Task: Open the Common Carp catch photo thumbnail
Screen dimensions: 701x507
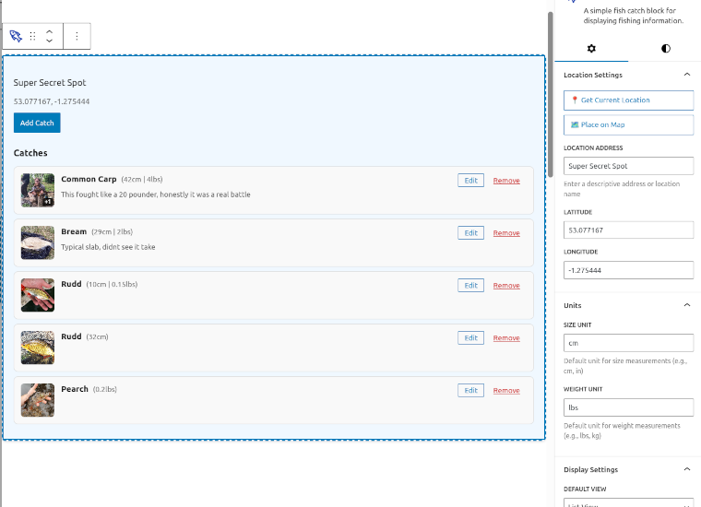Action: 38,190
